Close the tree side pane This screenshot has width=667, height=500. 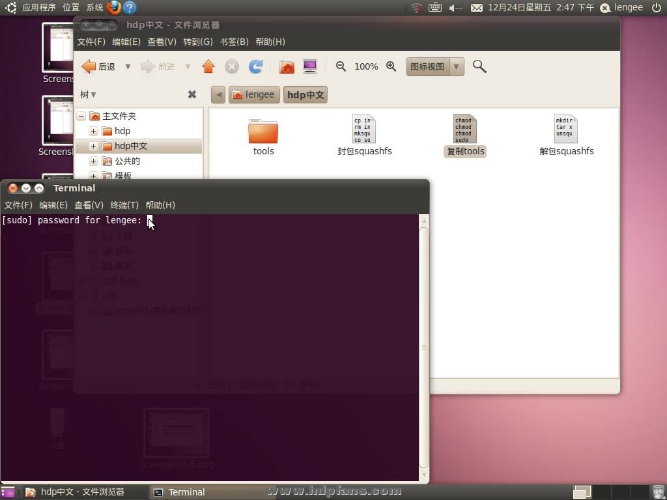(x=192, y=94)
